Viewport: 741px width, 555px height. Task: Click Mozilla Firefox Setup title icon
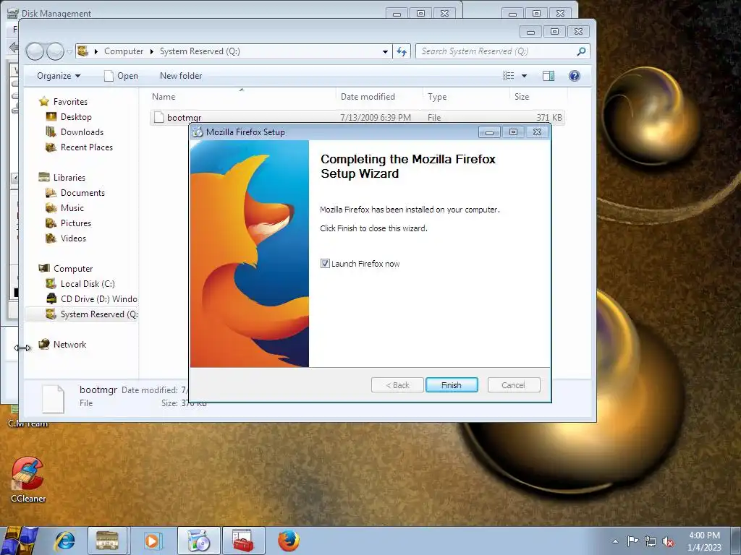pos(198,132)
